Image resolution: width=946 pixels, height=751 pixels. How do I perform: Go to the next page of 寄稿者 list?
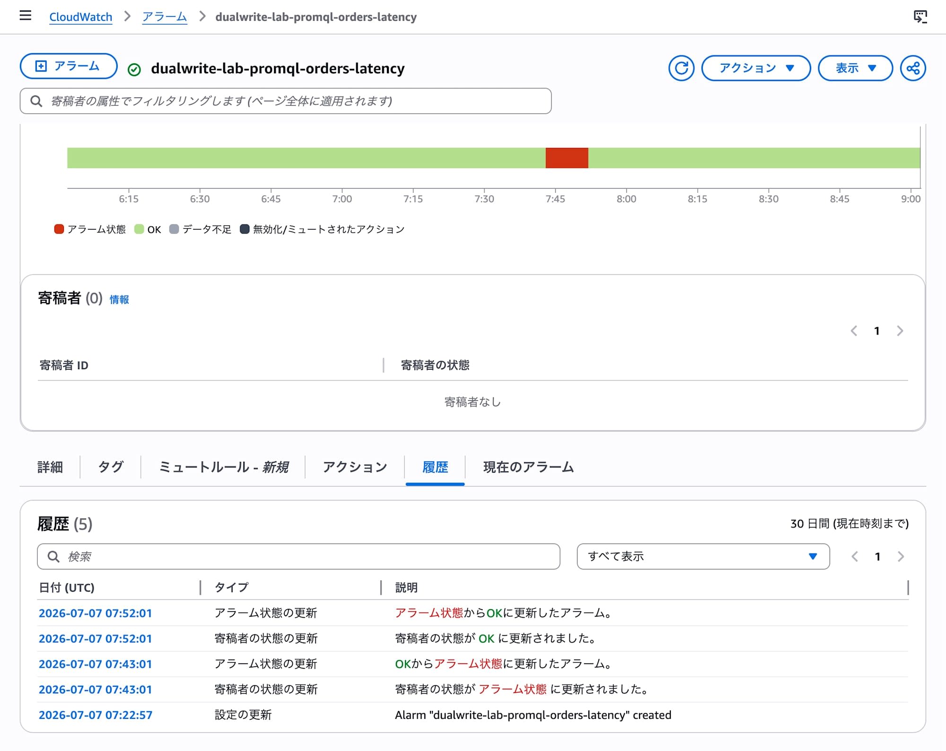900,331
